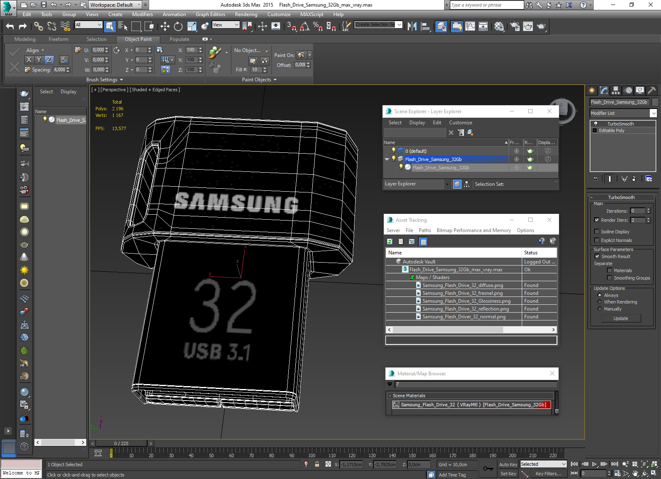Click the X align axis button
This screenshot has height=479, width=661.
click(29, 59)
